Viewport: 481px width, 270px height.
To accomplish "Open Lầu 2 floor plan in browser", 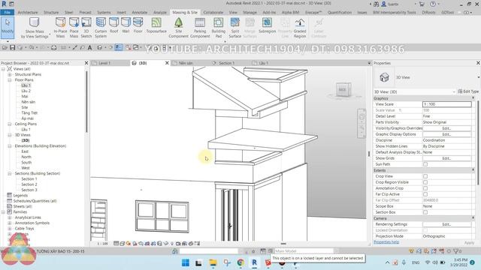I will [26, 91].
